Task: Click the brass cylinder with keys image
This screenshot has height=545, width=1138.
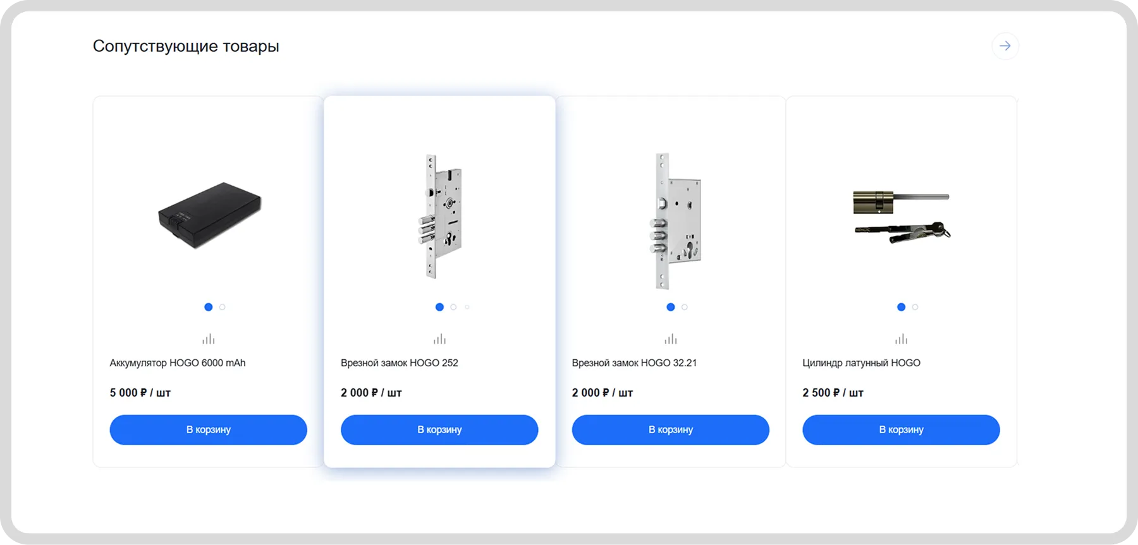Action: click(x=901, y=216)
